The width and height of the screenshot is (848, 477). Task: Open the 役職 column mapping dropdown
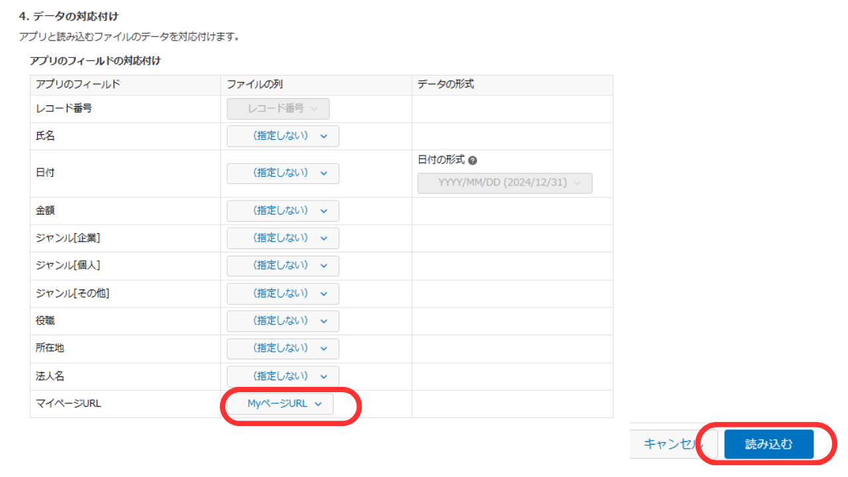283,321
